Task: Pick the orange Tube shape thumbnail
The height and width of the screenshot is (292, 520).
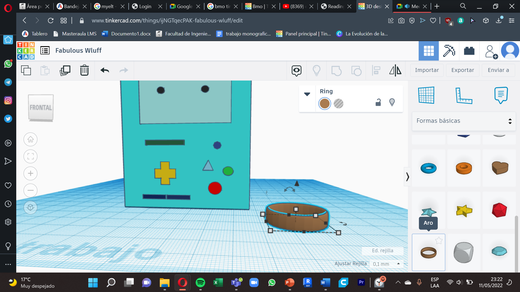Action: [464, 168]
